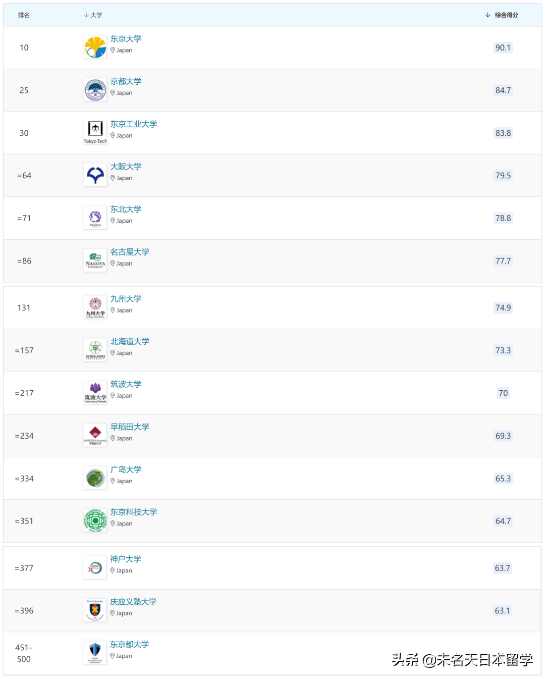Toggle the 综合得分 sort arrow
This screenshot has width=545, height=679.
(x=486, y=15)
